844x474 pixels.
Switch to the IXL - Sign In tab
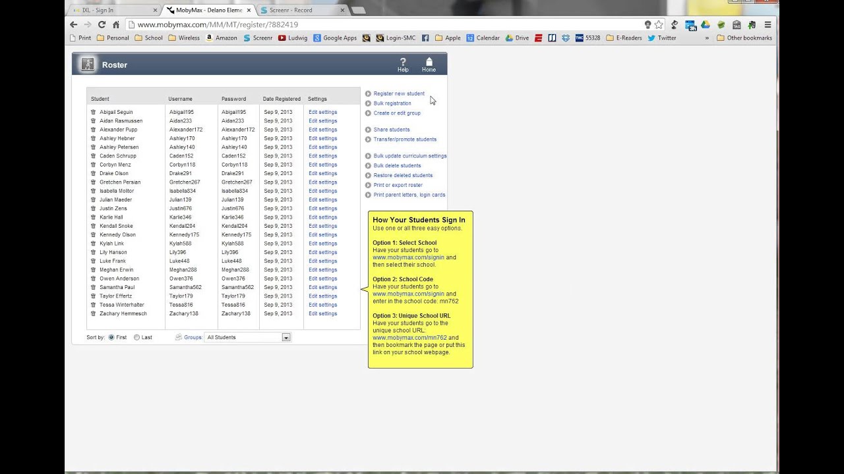[112, 11]
